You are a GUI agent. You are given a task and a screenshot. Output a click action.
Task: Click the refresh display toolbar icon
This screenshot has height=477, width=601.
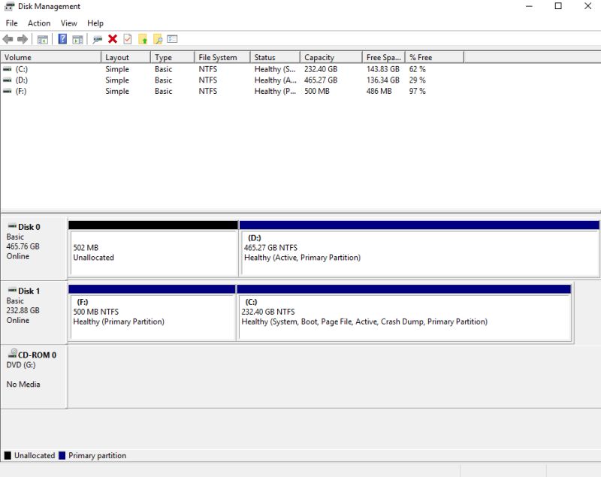tap(98, 39)
